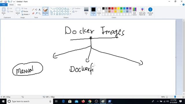The height and width of the screenshot is (104, 185).
Task: Open the Rotate dropdown
Action: coord(25,14)
